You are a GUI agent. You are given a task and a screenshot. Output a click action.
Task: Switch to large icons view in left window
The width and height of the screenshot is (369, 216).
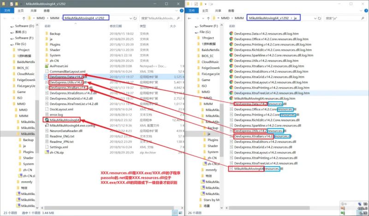[x=180, y=212]
